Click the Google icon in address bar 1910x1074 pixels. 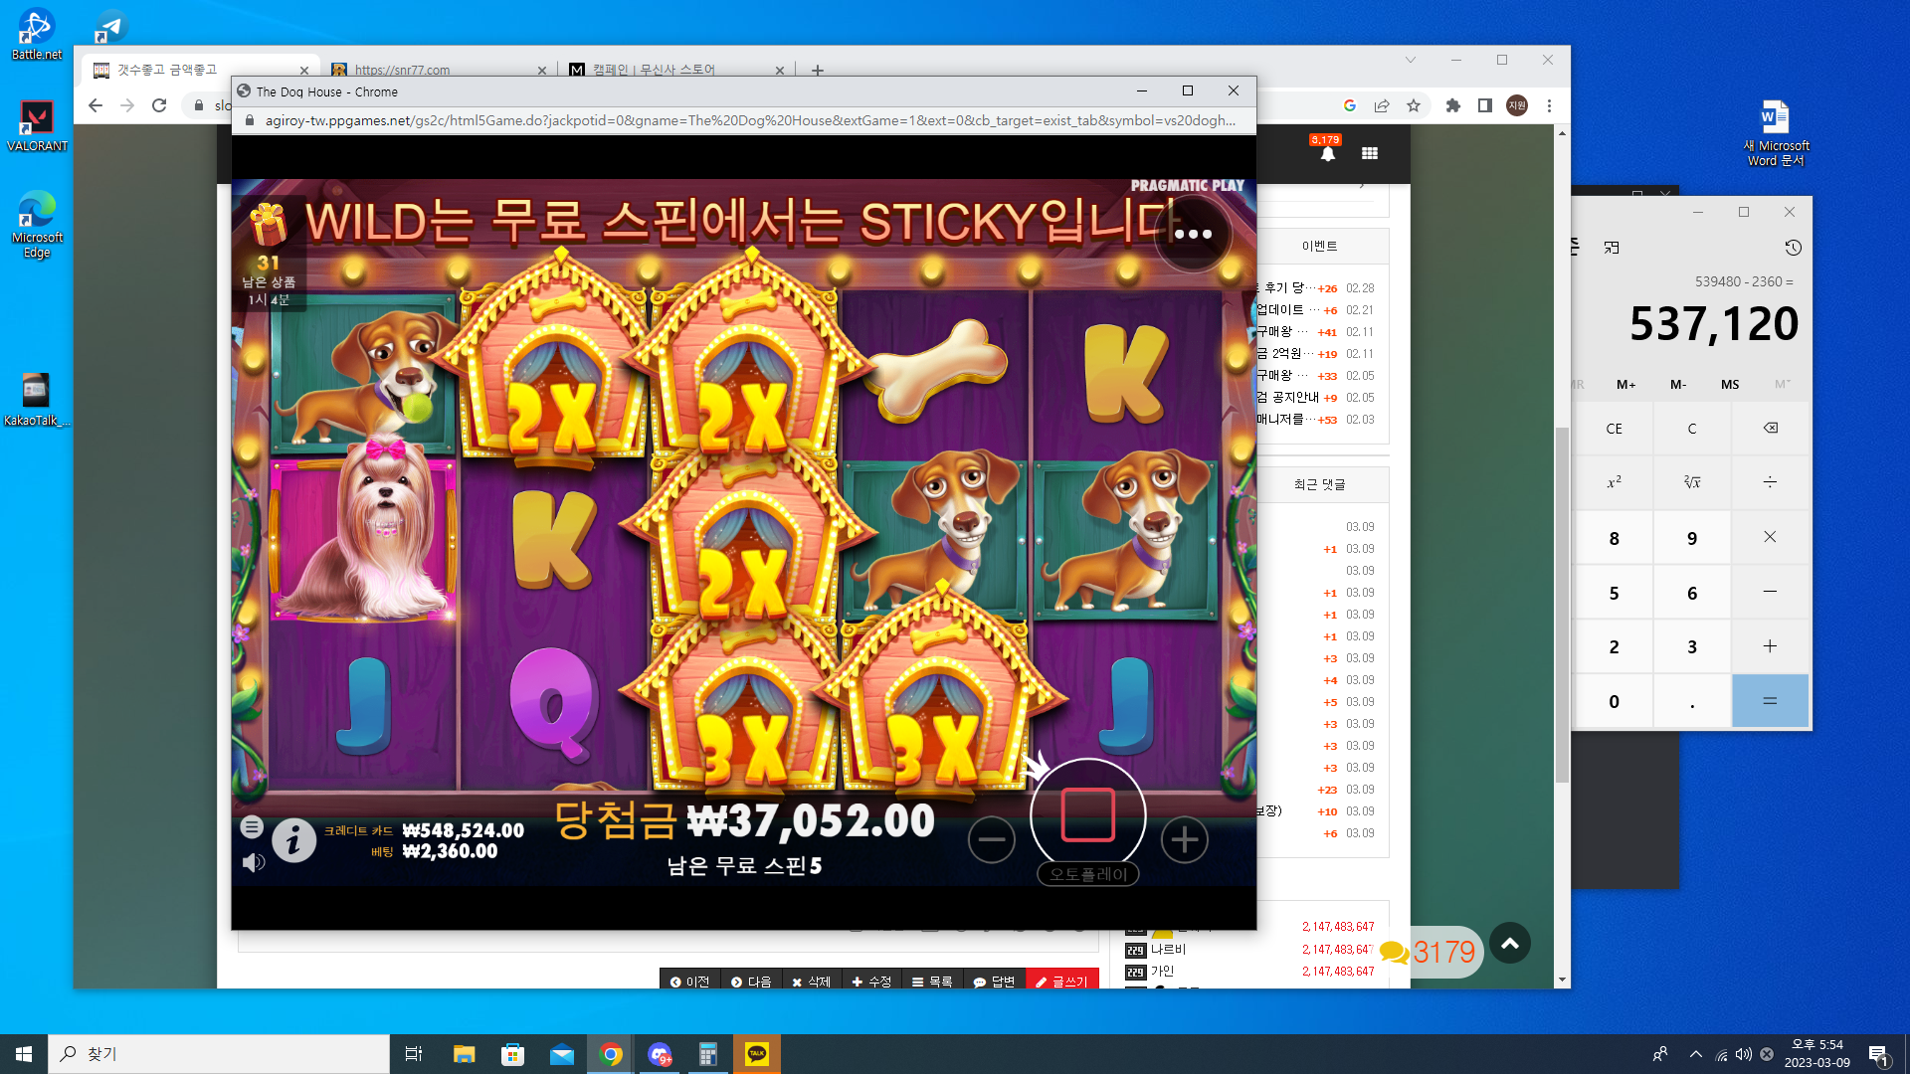pyautogui.click(x=1350, y=105)
